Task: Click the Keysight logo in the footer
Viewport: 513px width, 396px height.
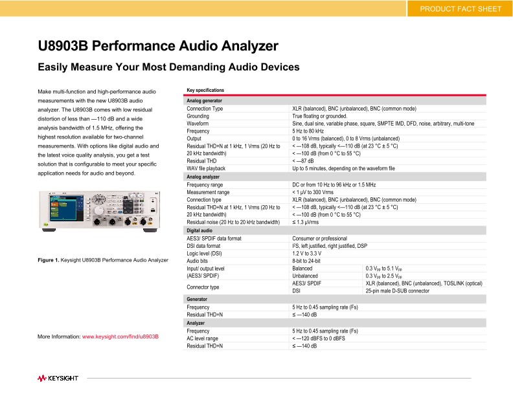Action: 58,379
